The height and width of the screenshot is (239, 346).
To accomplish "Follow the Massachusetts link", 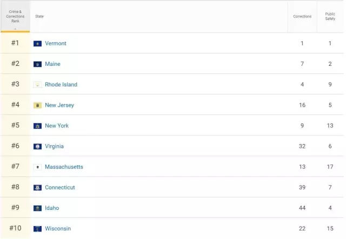I will (x=64, y=167).
